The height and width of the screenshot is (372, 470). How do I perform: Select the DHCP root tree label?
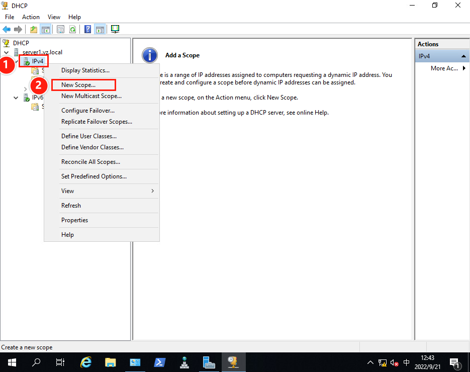coord(21,43)
